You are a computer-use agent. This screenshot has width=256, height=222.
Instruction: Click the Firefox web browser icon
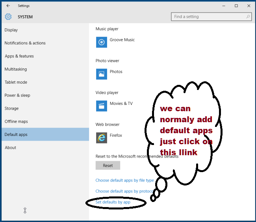tap(102, 138)
